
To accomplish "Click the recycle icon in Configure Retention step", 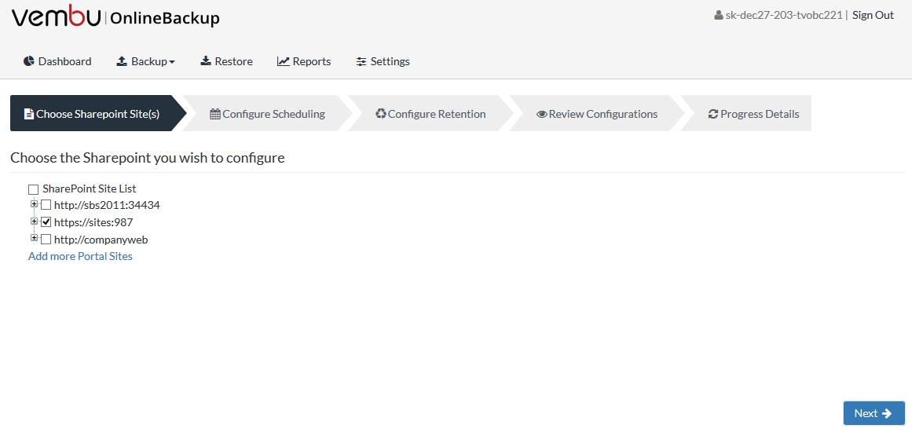I will point(381,113).
